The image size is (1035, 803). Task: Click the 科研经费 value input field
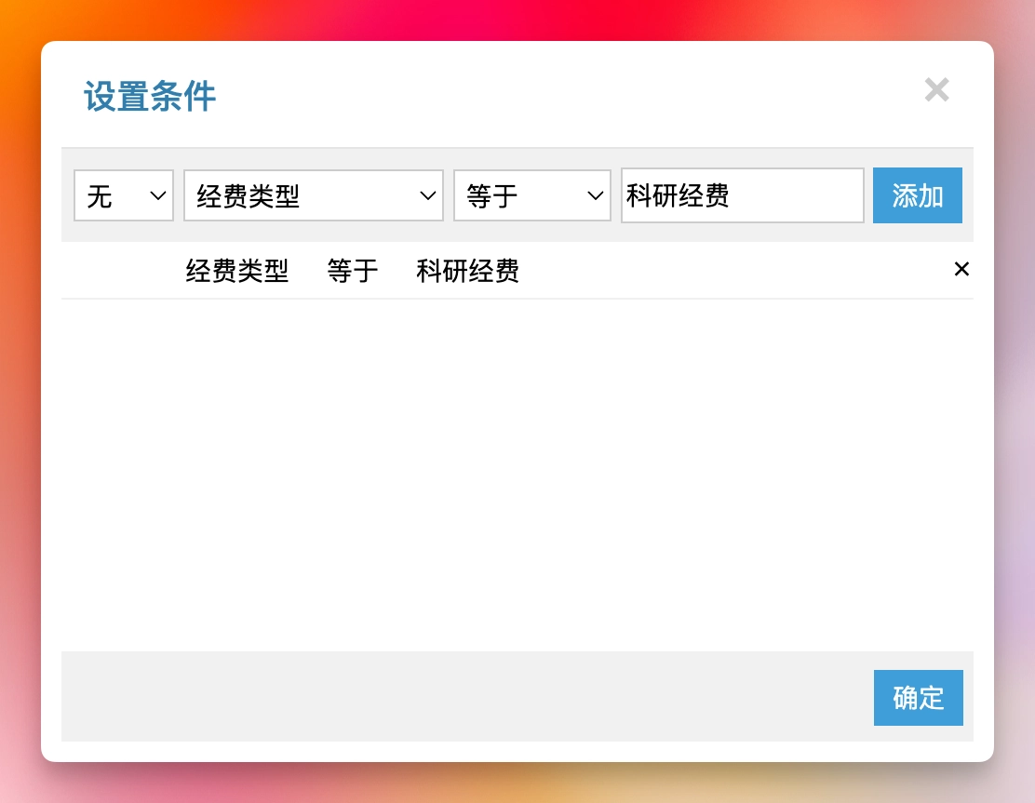743,195
